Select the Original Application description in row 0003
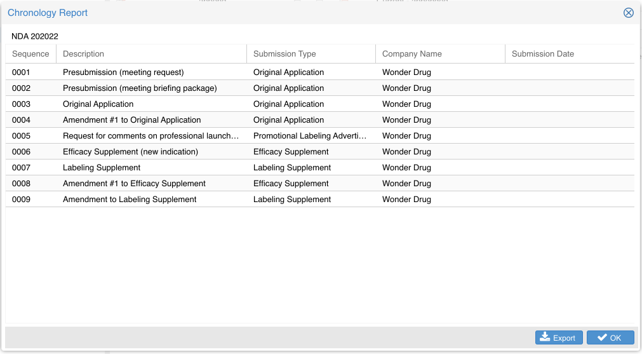 point(98,104)
